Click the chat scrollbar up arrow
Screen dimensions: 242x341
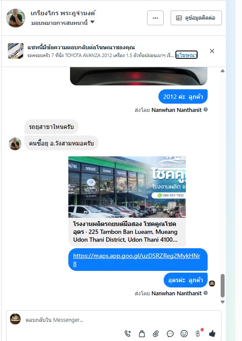pyautogui.click(x=222, y=71)
